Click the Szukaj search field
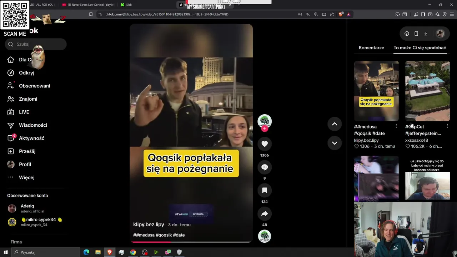The image size is (457, 257). (x=36, y=44)
